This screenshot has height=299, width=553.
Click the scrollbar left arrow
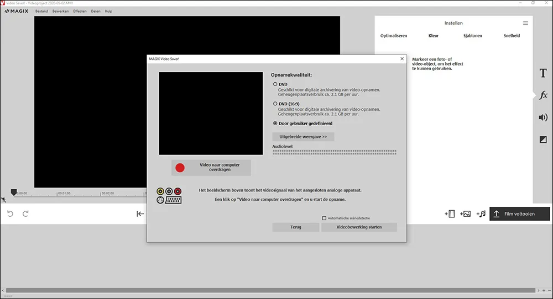tap(3, 291)
